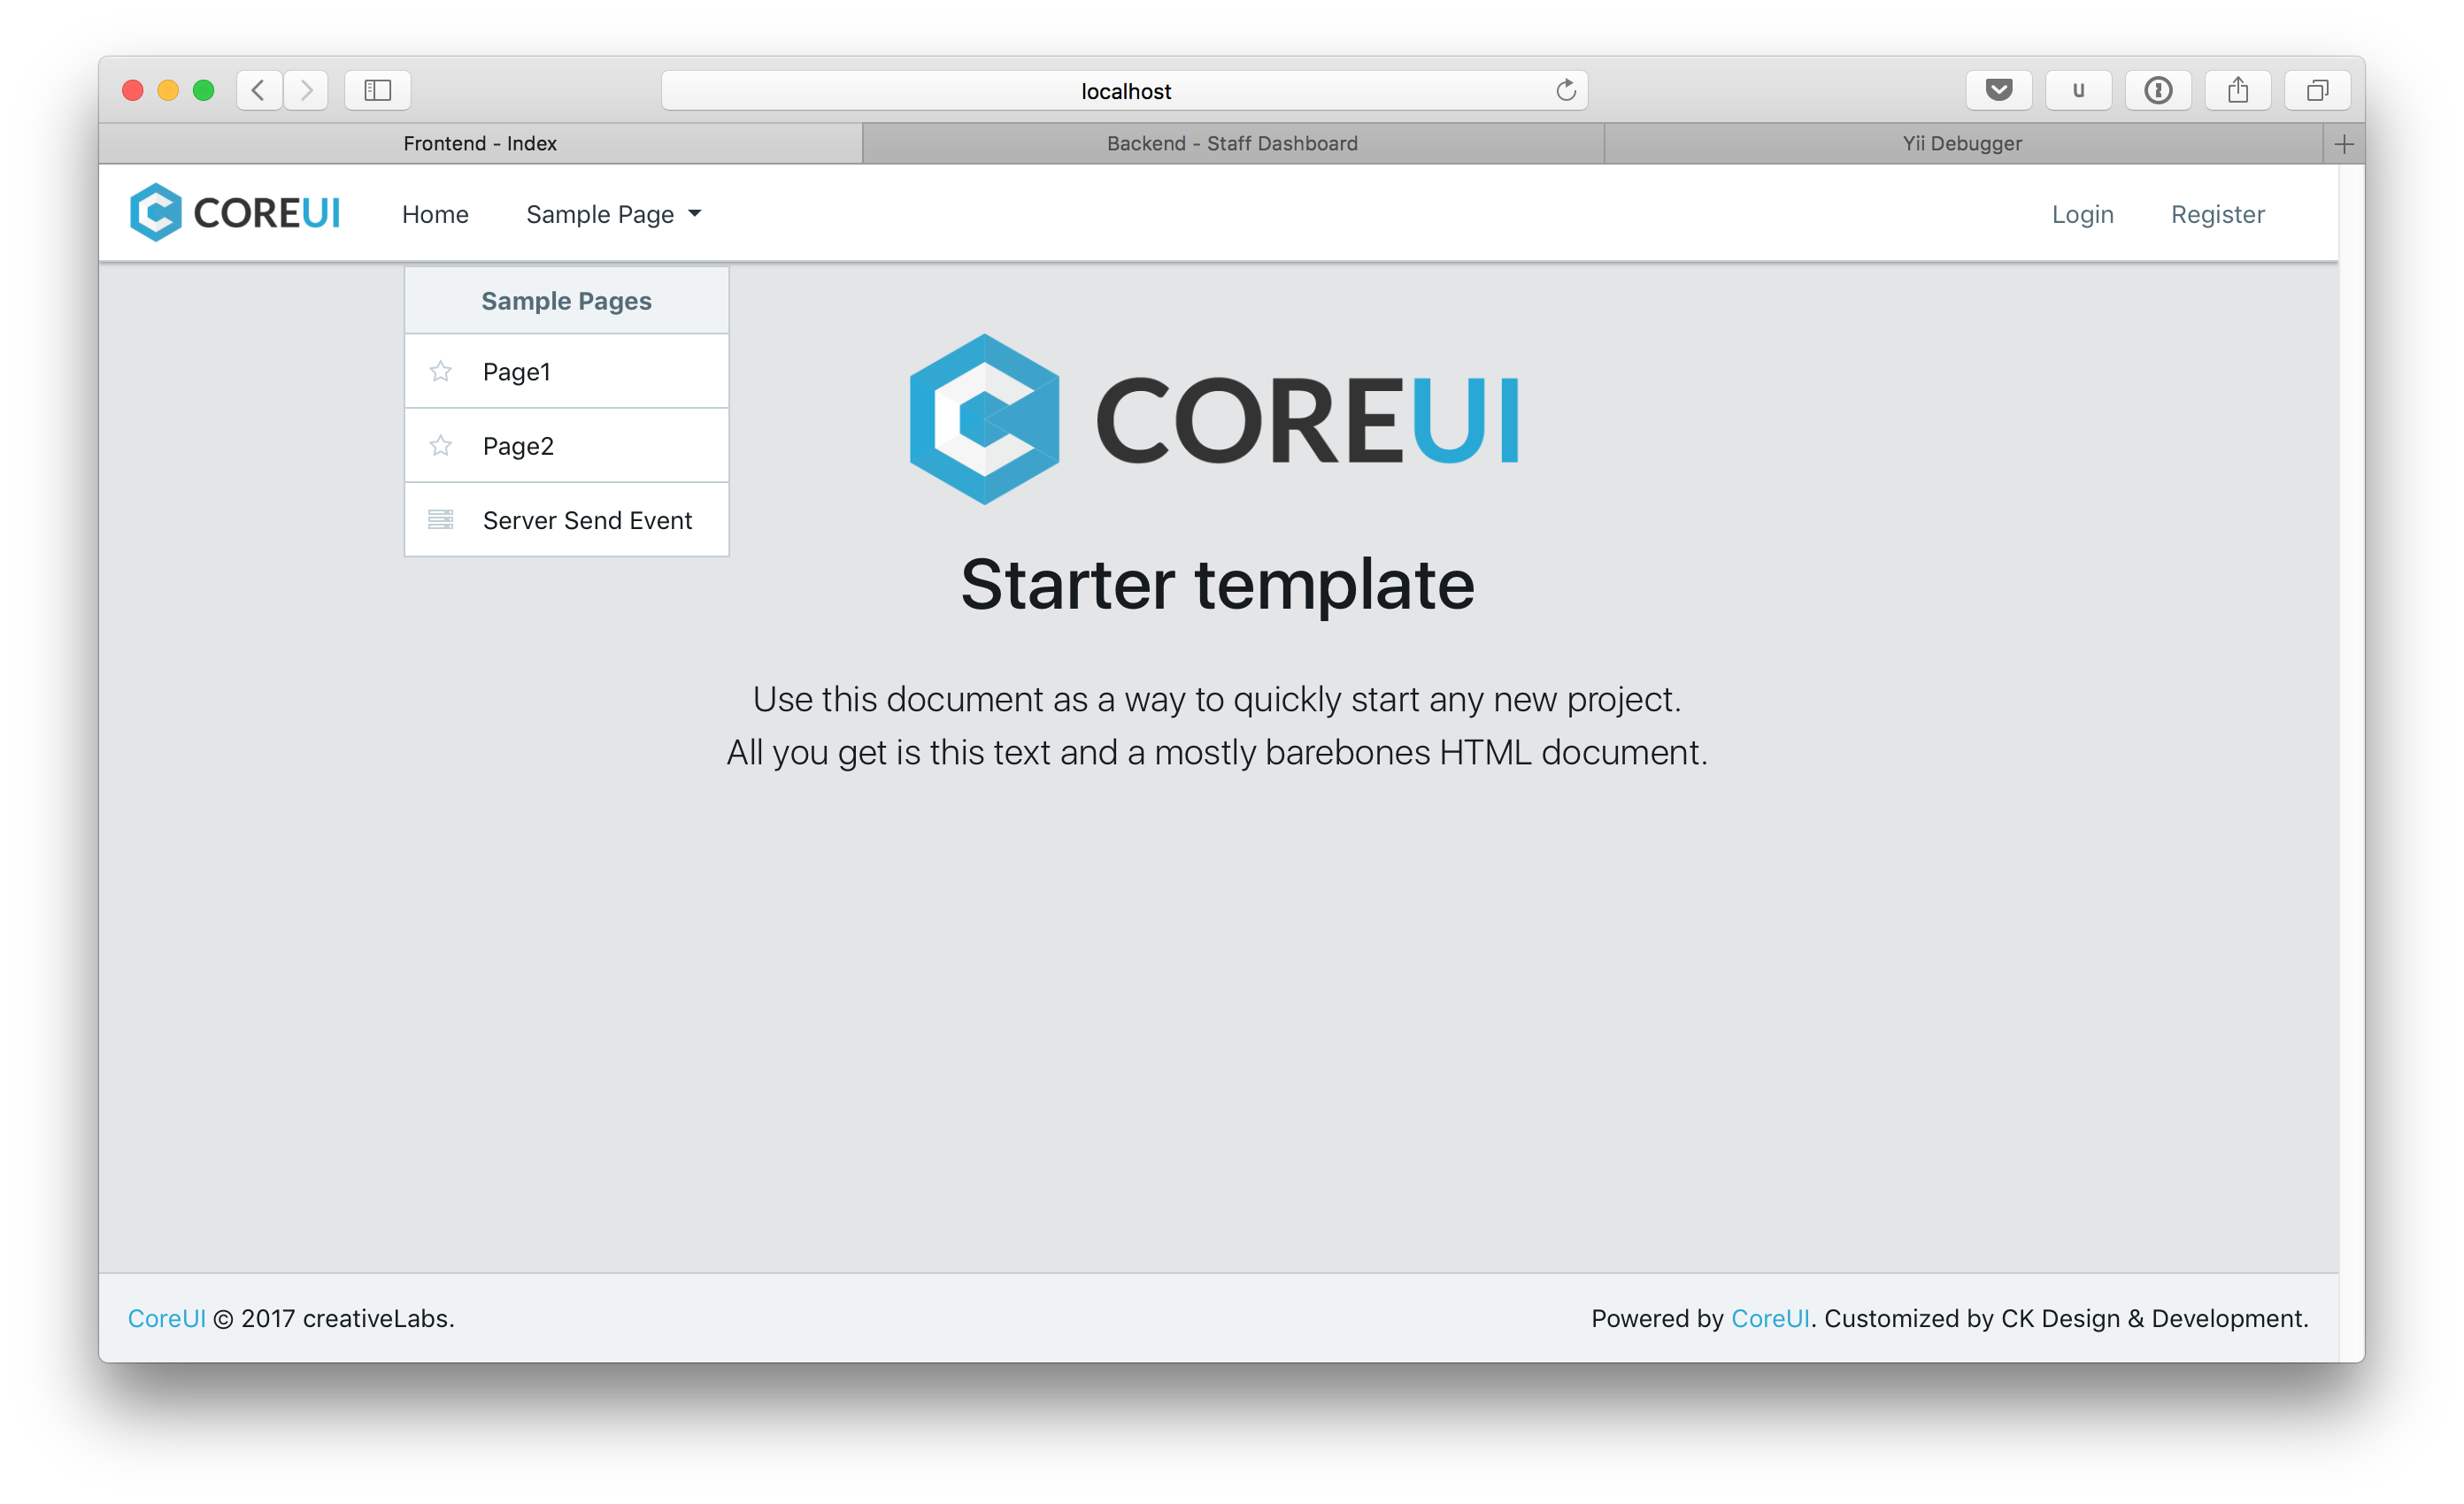Click the Register link

[2218, 215]
